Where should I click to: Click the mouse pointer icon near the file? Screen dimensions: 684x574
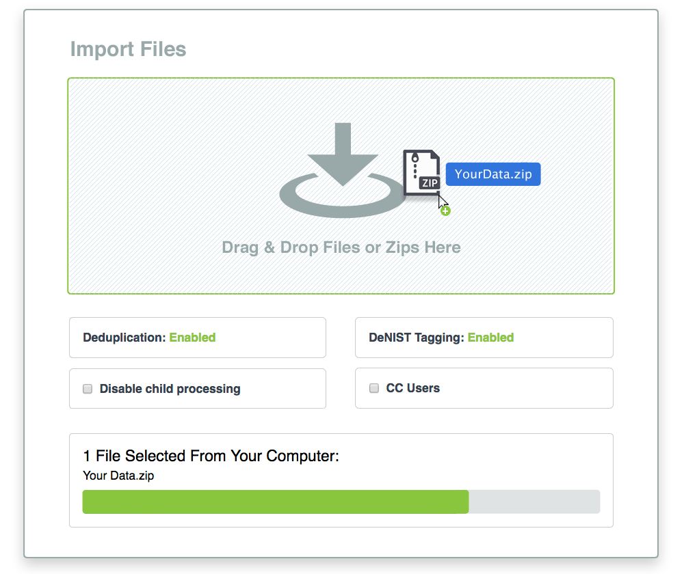click(440, 202)
